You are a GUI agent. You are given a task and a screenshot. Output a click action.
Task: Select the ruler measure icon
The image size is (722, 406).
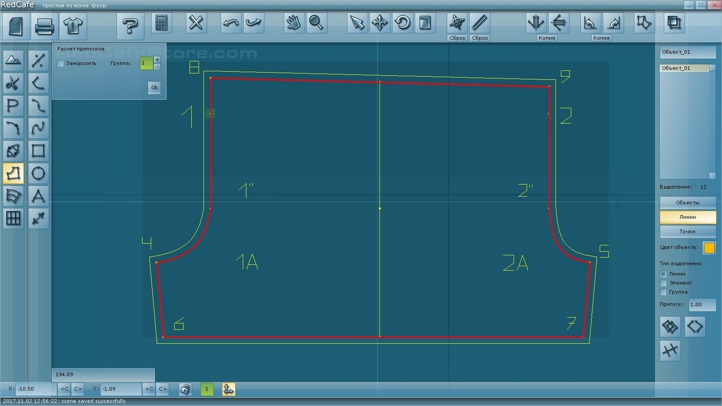tap(480, 23)
